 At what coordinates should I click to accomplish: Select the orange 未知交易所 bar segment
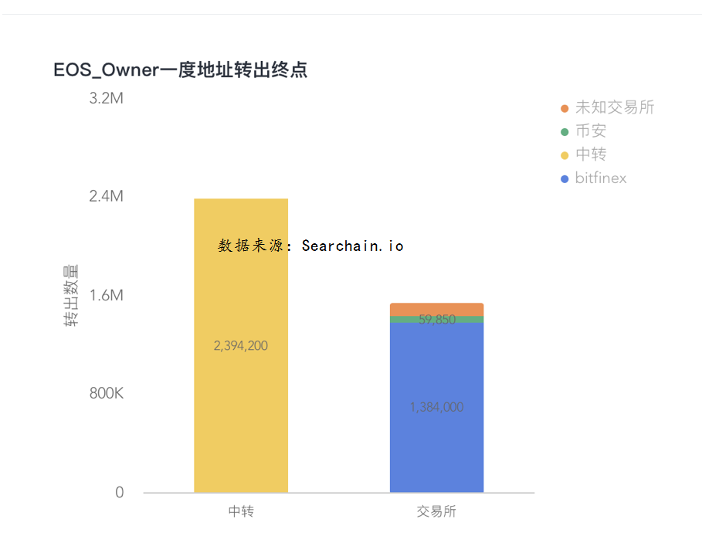436,310
